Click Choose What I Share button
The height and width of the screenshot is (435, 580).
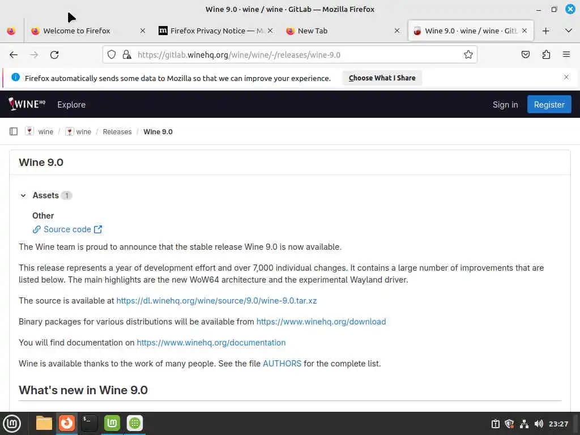tap(382, 78)
